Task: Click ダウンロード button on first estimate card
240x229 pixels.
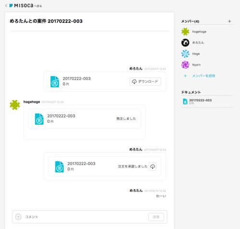Action: (145, 82)
